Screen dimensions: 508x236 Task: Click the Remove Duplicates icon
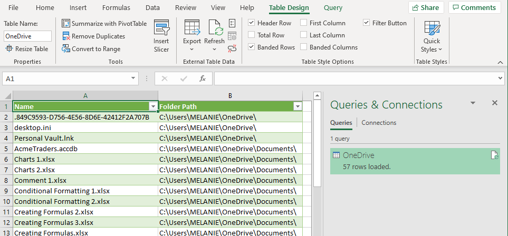[x=66, y=36]
